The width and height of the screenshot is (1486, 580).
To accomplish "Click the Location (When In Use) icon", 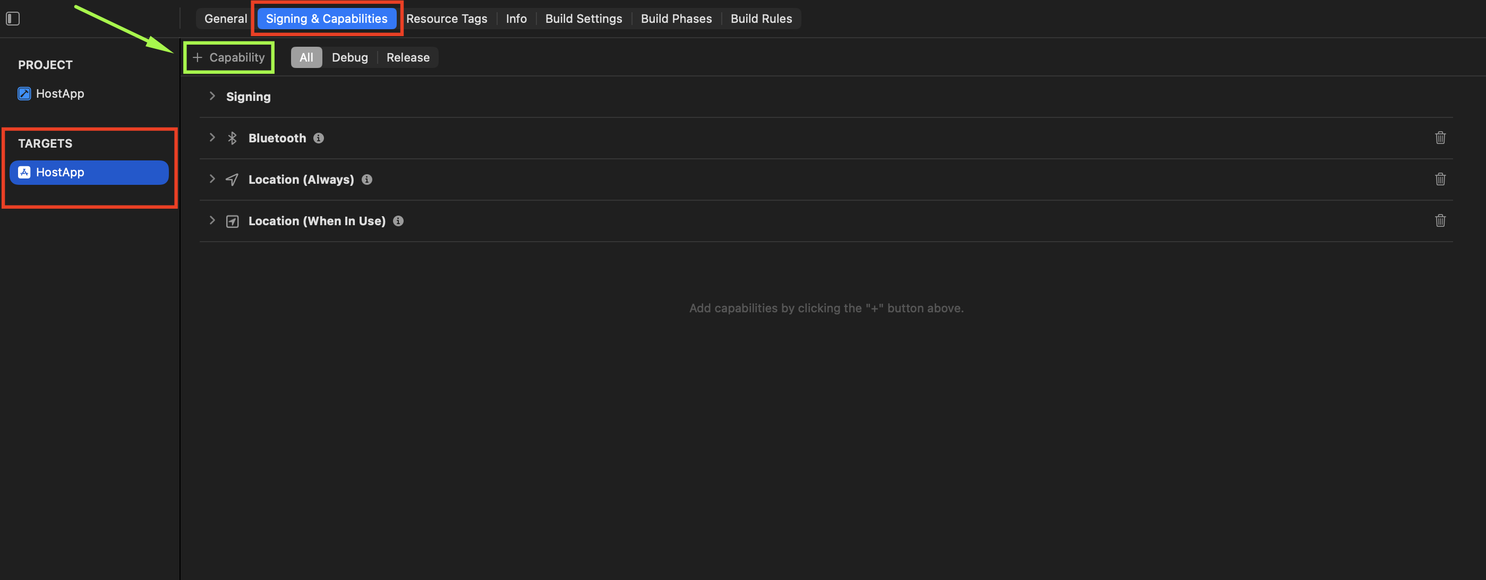I will (232, 221).
